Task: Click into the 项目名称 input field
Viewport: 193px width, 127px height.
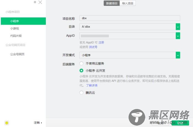Action: click(130, 18)
